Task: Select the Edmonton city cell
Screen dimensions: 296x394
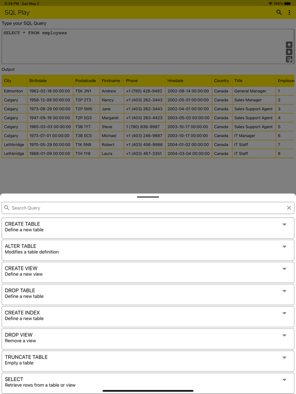Action: (x=14, y=91)
